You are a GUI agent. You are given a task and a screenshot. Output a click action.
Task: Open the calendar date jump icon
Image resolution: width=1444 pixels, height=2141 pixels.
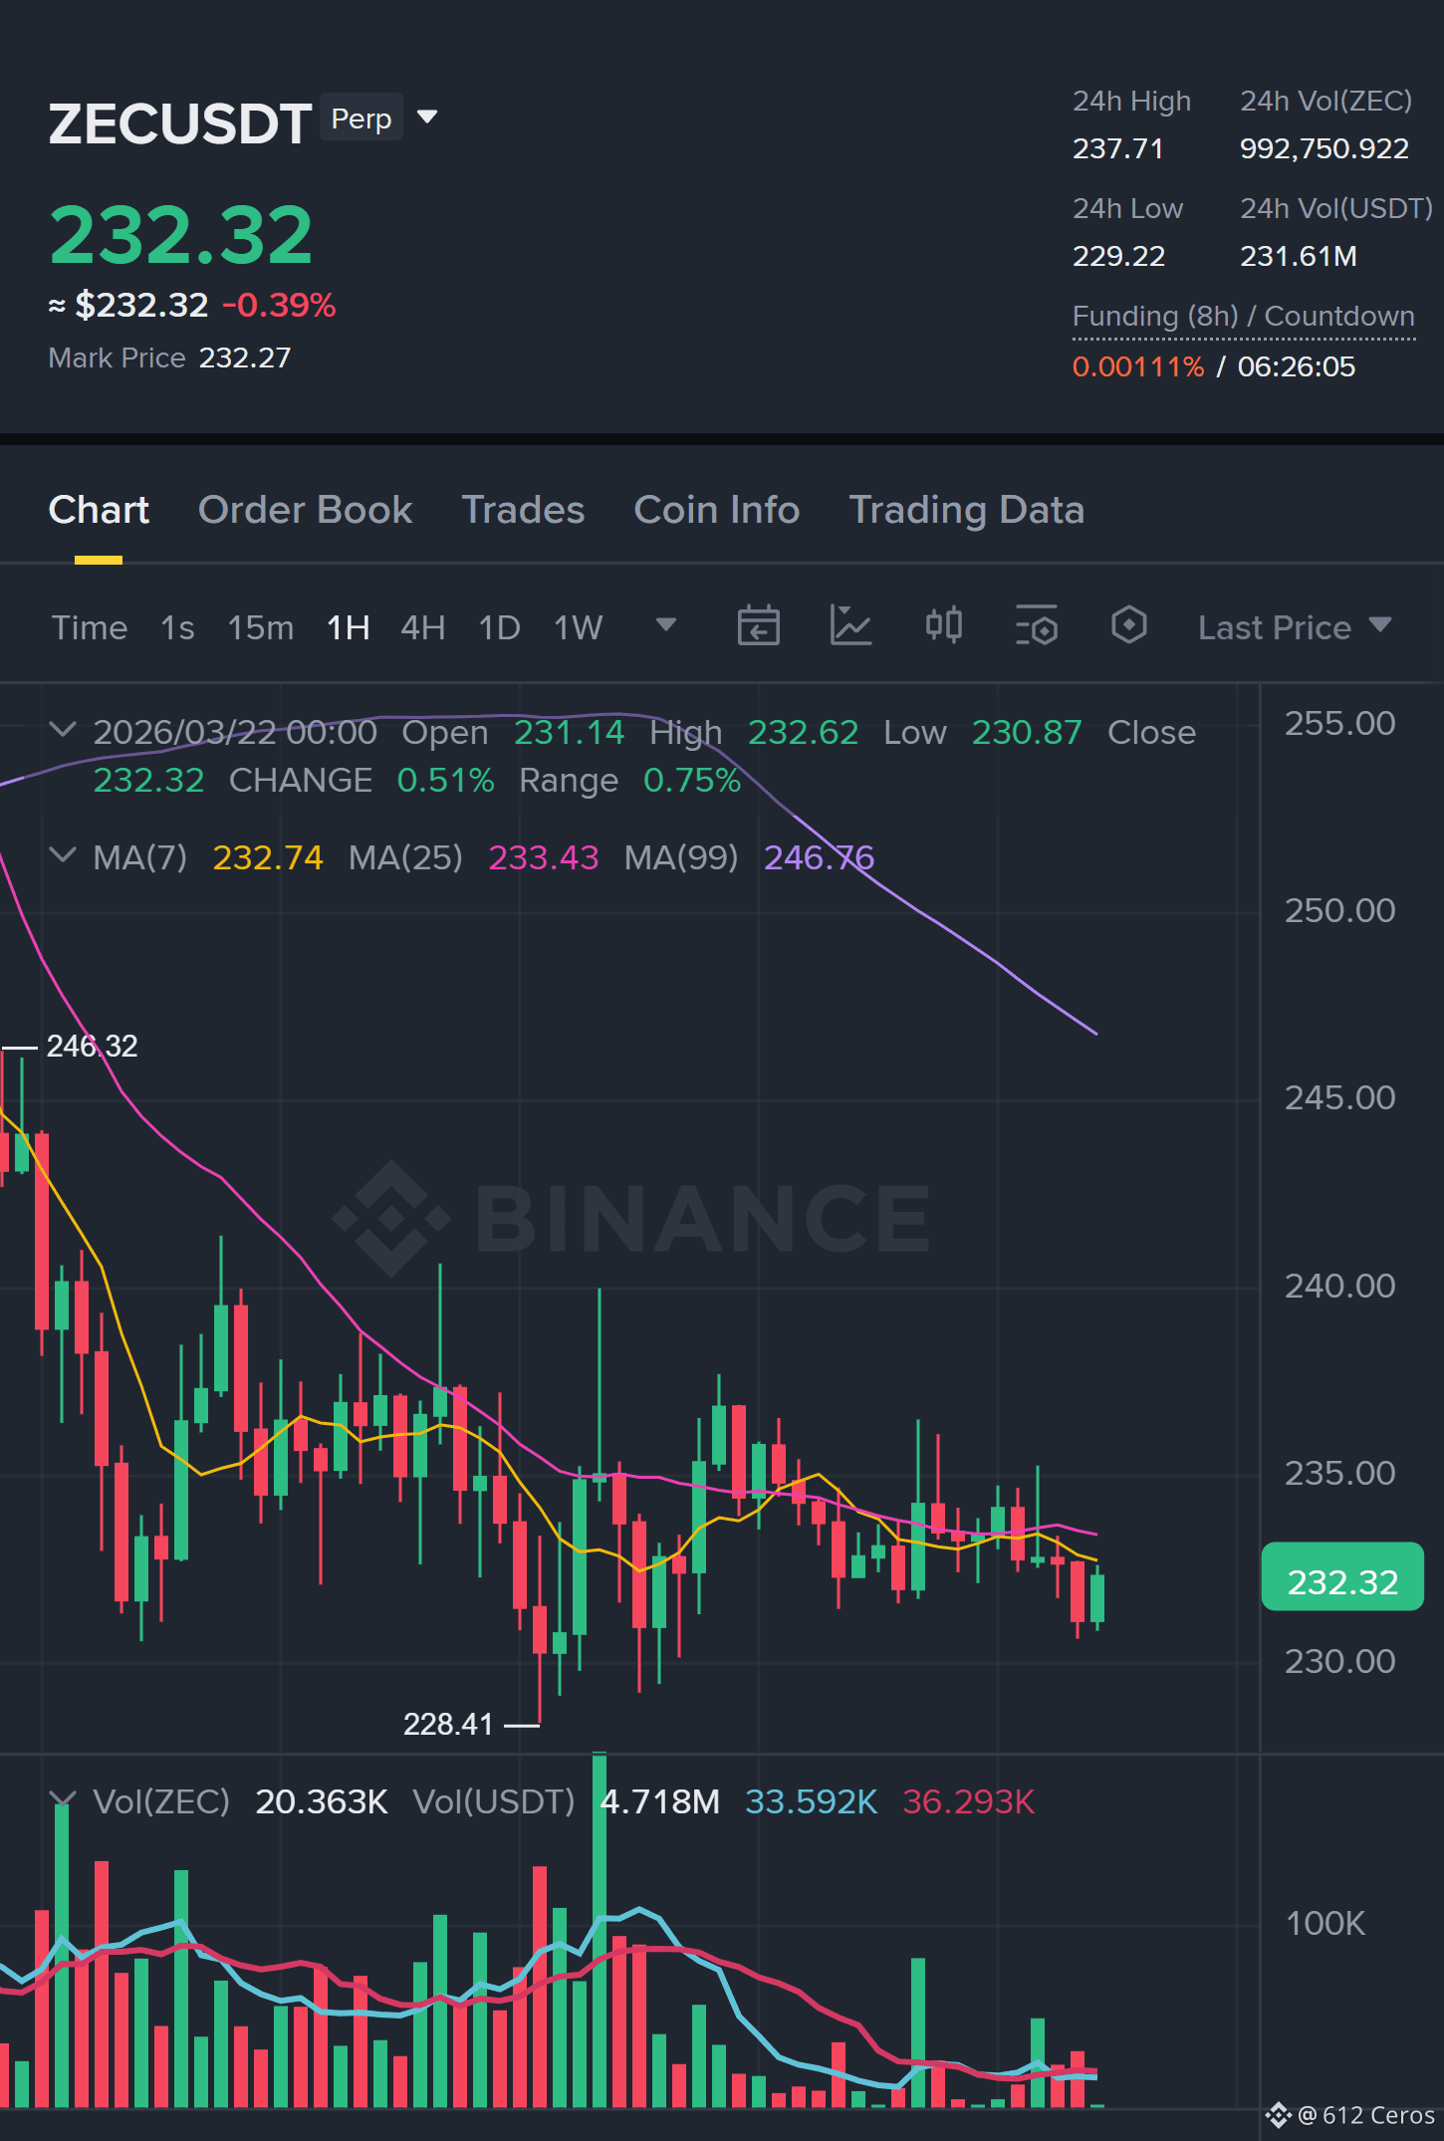pyautogui.click(x=758, y=626)
